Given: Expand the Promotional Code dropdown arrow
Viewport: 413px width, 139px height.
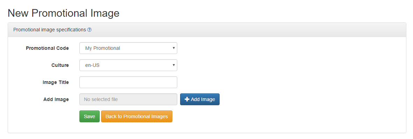Looking at the screenshot, I should pos(173,48).
